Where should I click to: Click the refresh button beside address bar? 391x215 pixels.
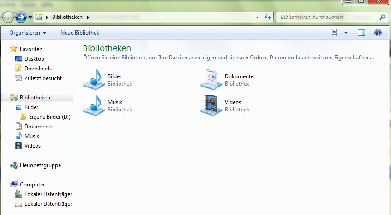coord(268,17)
